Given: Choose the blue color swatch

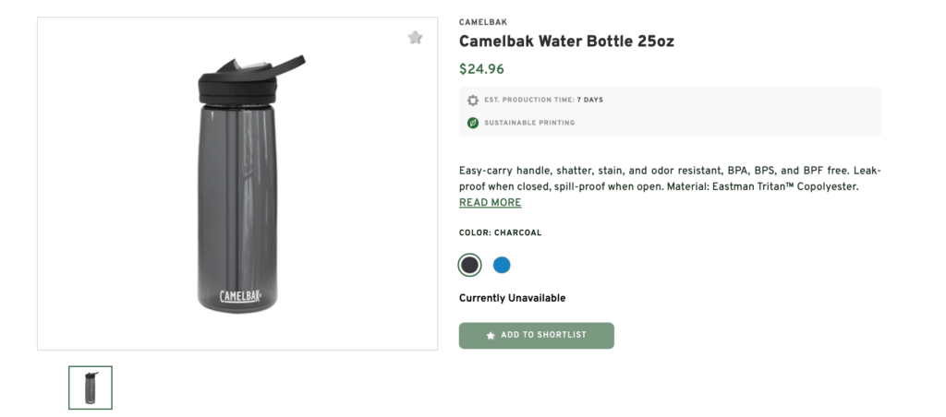Looking at the screenshot, I should [502, 266].
